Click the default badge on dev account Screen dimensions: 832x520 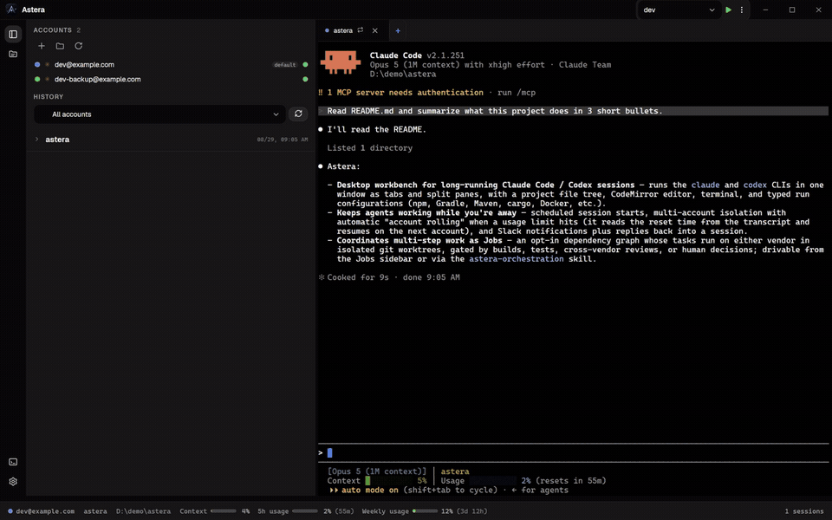pyautogui.click(x=285, y=65)
